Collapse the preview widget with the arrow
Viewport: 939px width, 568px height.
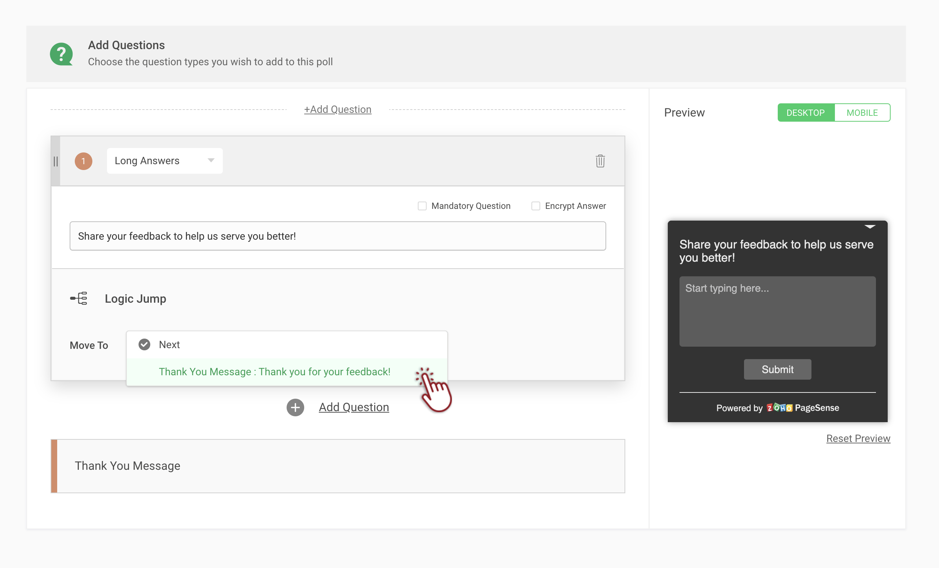[870, 227]
